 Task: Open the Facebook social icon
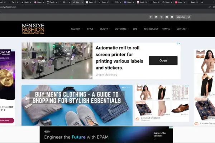point(151,17)
